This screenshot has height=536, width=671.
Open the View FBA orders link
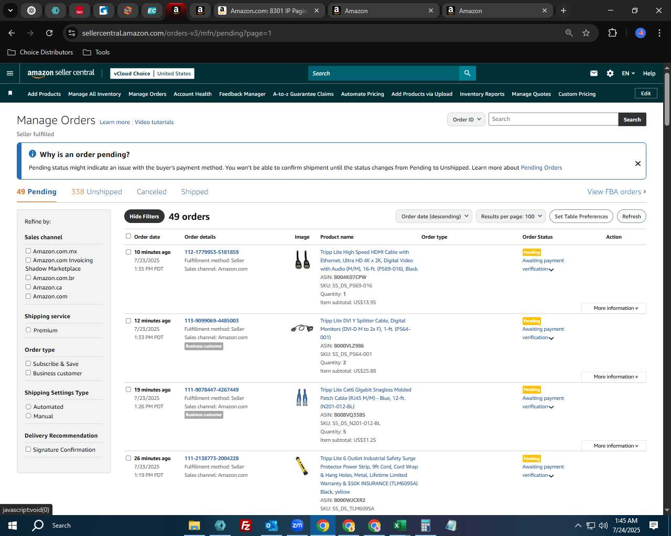(616, 192)
